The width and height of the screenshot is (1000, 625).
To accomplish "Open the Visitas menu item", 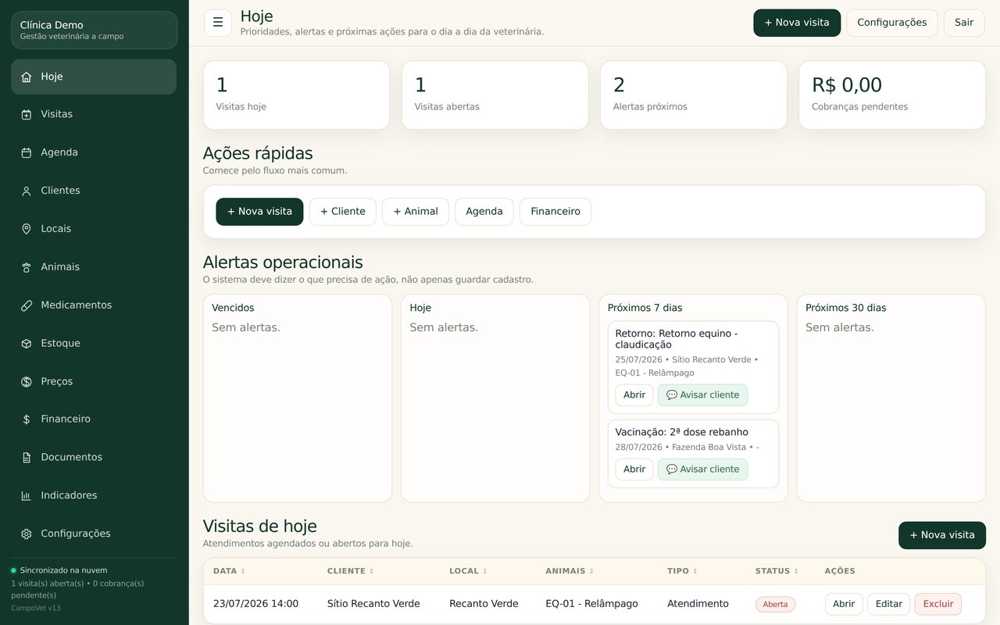I will (94, 115).
